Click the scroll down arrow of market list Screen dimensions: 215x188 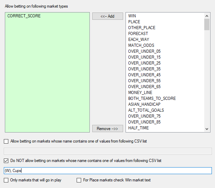point(207,129)
